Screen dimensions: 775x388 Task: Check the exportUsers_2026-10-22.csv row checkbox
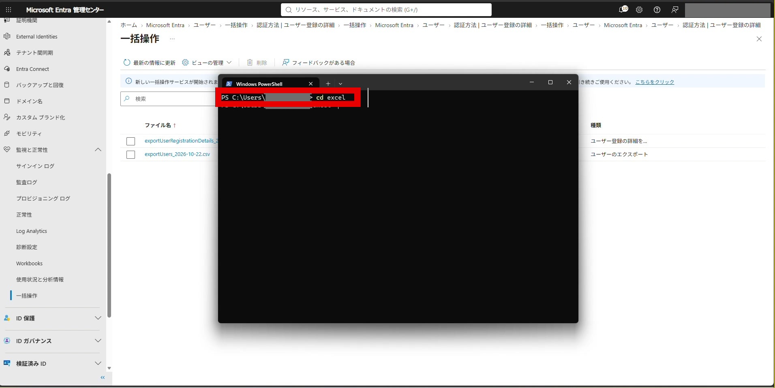pos(131,155)
